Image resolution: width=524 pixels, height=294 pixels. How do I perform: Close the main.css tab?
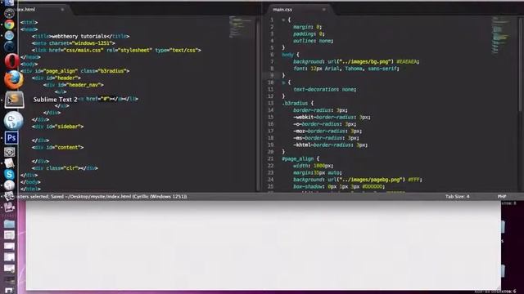(x=324, y=10)
